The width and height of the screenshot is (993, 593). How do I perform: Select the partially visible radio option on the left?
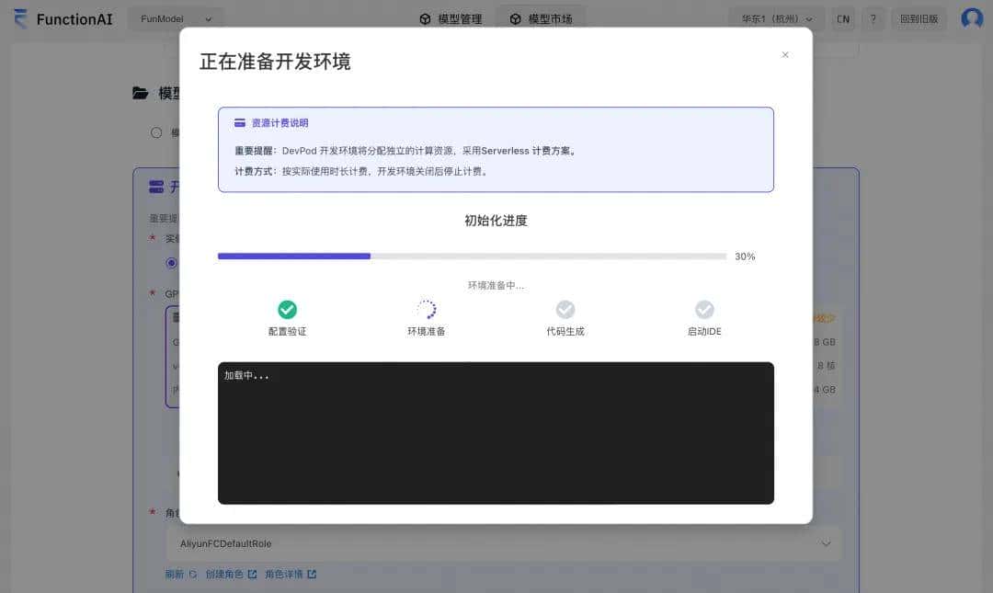pyautogui.click(x=156, y=131)
